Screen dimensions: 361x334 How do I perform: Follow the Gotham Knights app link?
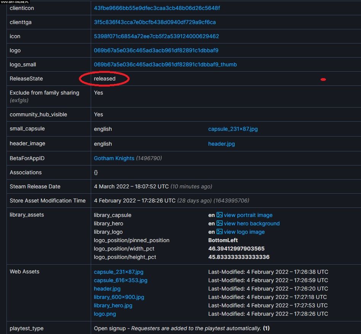tap(114, 158)
